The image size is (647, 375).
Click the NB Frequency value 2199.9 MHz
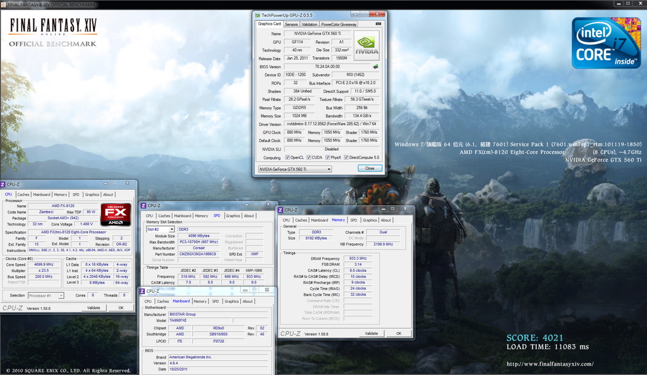click(x=384, y=244)
